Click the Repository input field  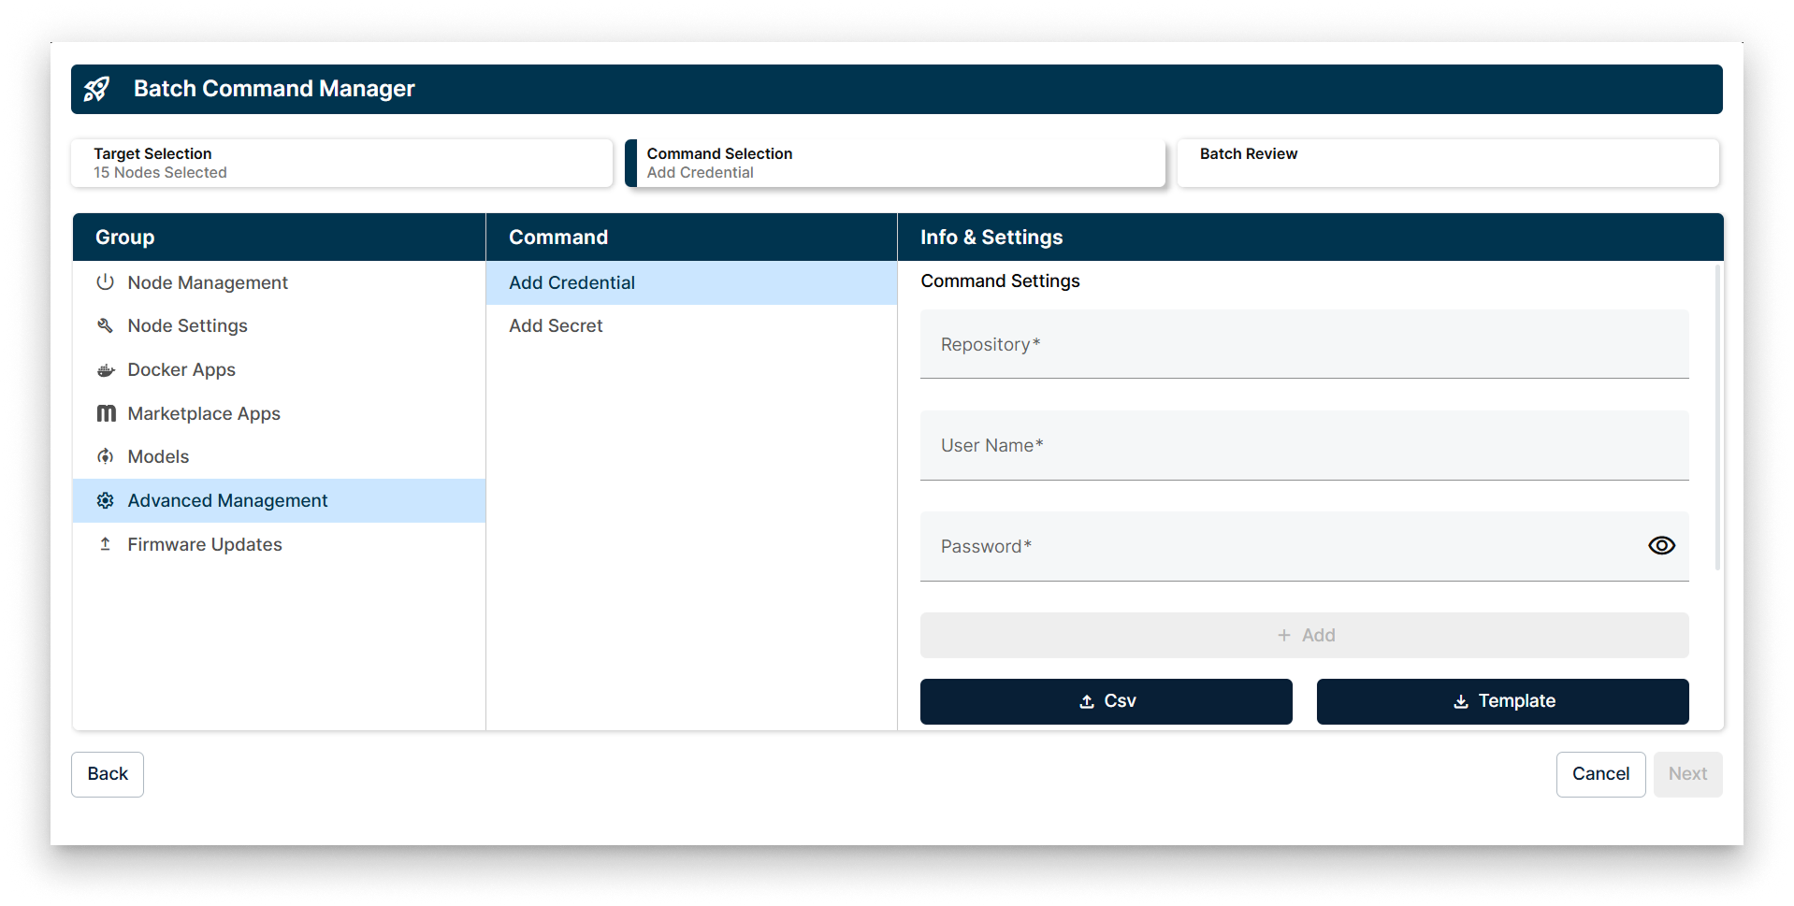point(1304,344)
